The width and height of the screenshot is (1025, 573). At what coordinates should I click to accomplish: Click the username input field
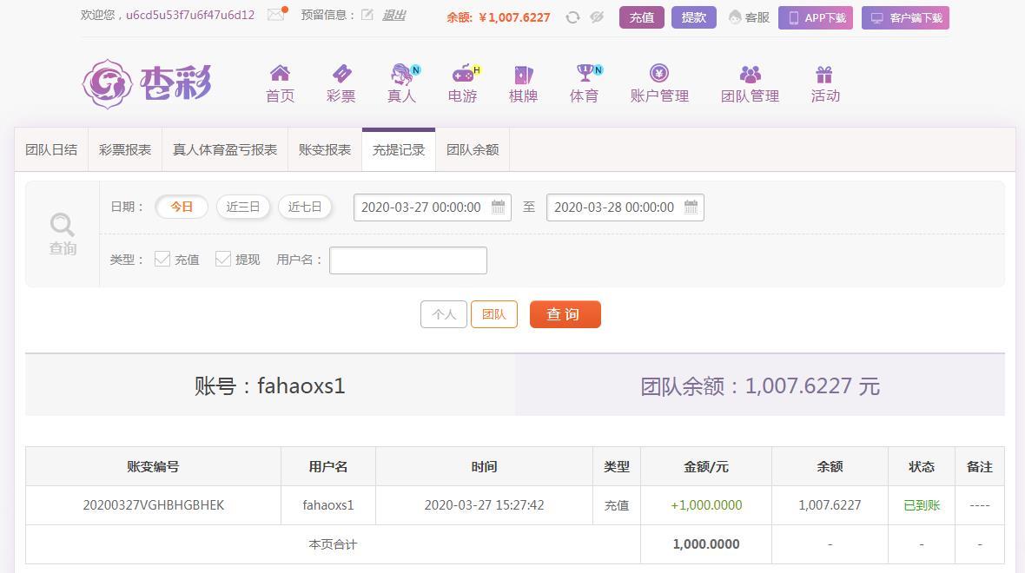[x=408, y=260]
